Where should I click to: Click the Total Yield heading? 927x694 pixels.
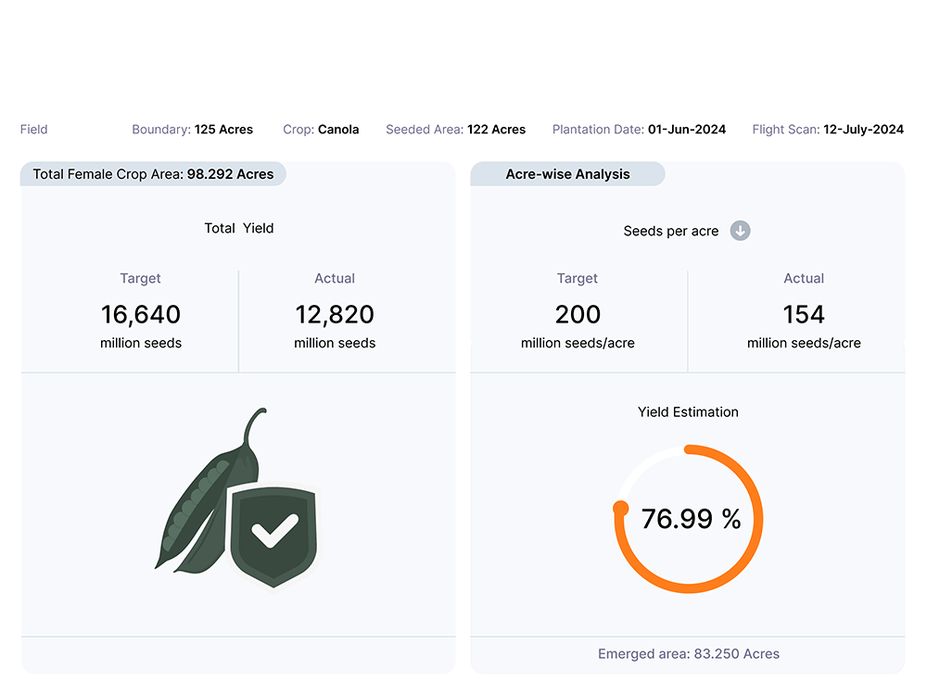point(238,228)
